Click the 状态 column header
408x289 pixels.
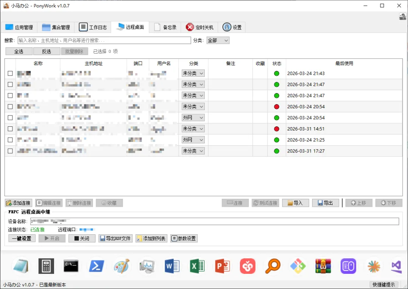(x=277, y=63)
